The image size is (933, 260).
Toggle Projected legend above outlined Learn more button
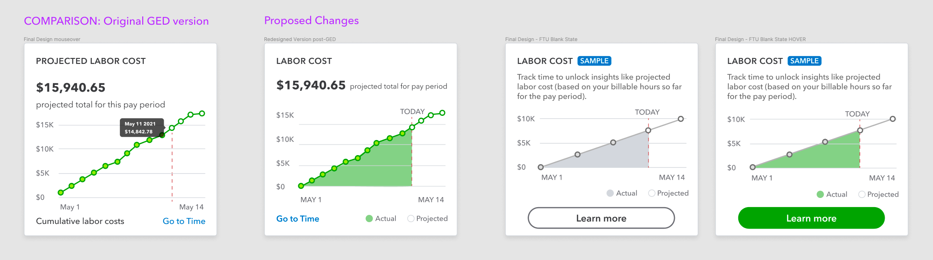point(652,193)
